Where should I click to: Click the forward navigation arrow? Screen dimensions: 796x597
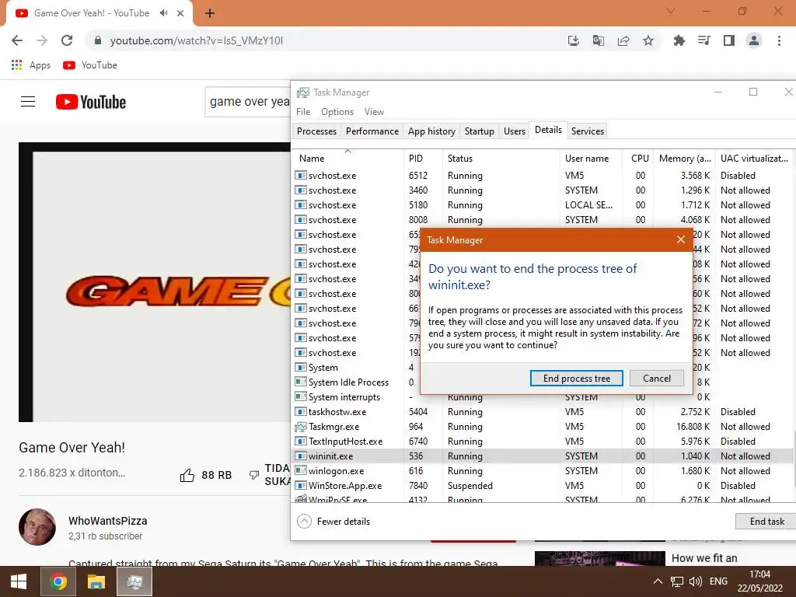(42, 40)
